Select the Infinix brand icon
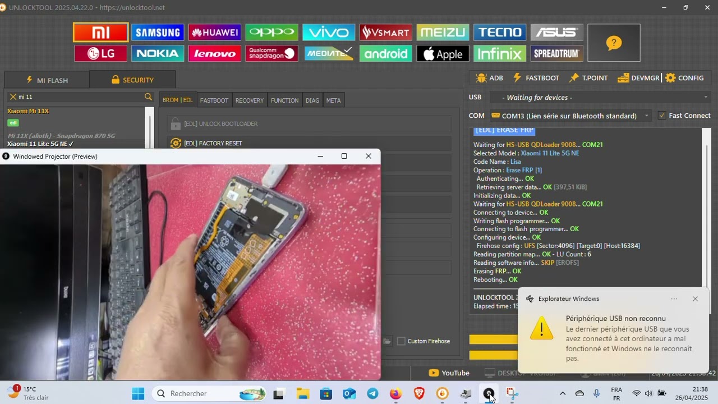 point(500,53)
